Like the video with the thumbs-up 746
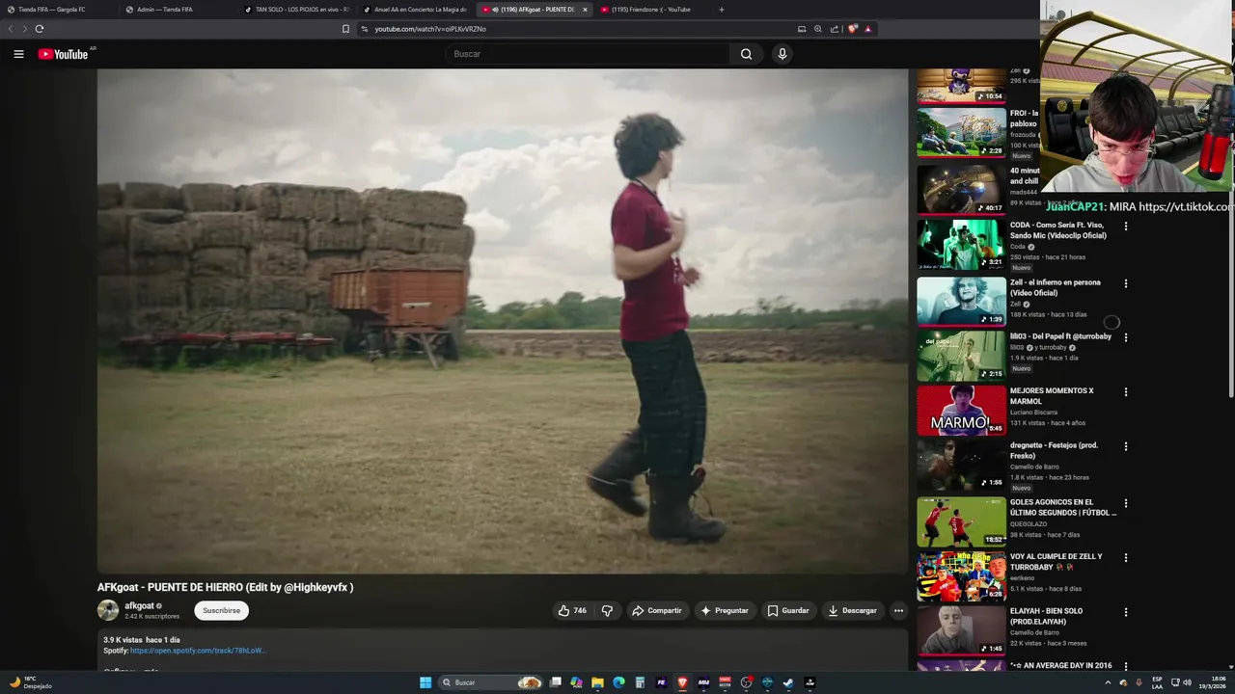This screenshot has width=1235, height=694. tap(571, 610)
